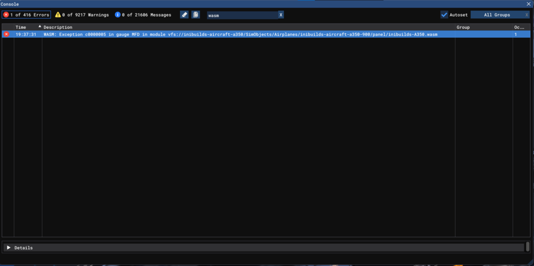Click the yellow warning triangle icon
The height and width of the screenshot is (266, 534).
coord(58,15)
